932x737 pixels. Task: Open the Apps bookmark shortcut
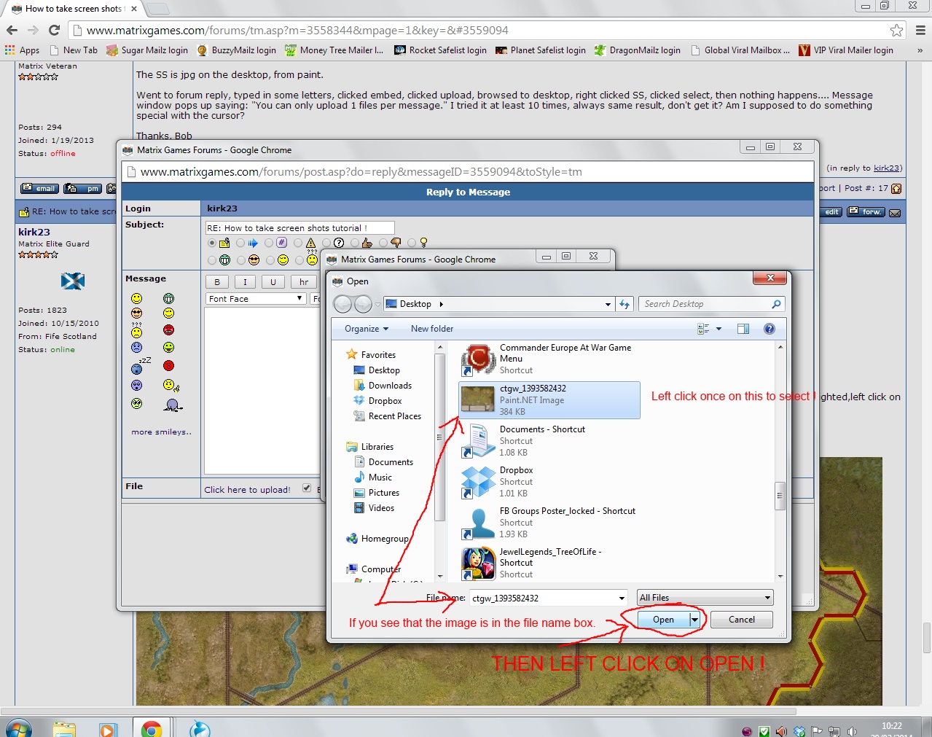pos(22,50)
